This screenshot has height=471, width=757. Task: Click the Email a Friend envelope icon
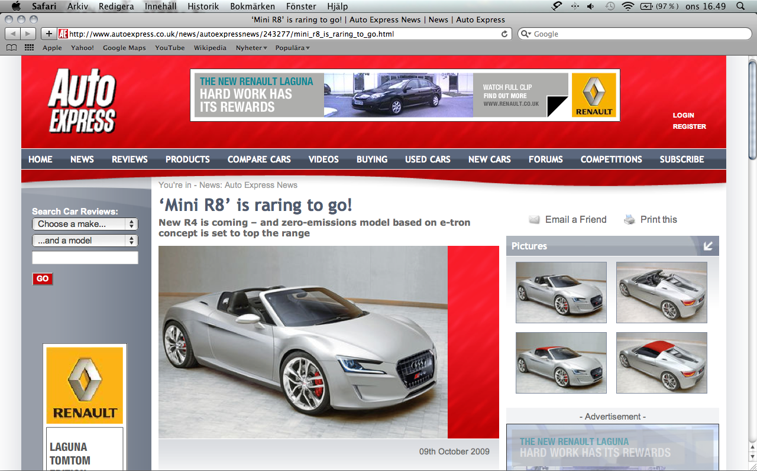534,219
